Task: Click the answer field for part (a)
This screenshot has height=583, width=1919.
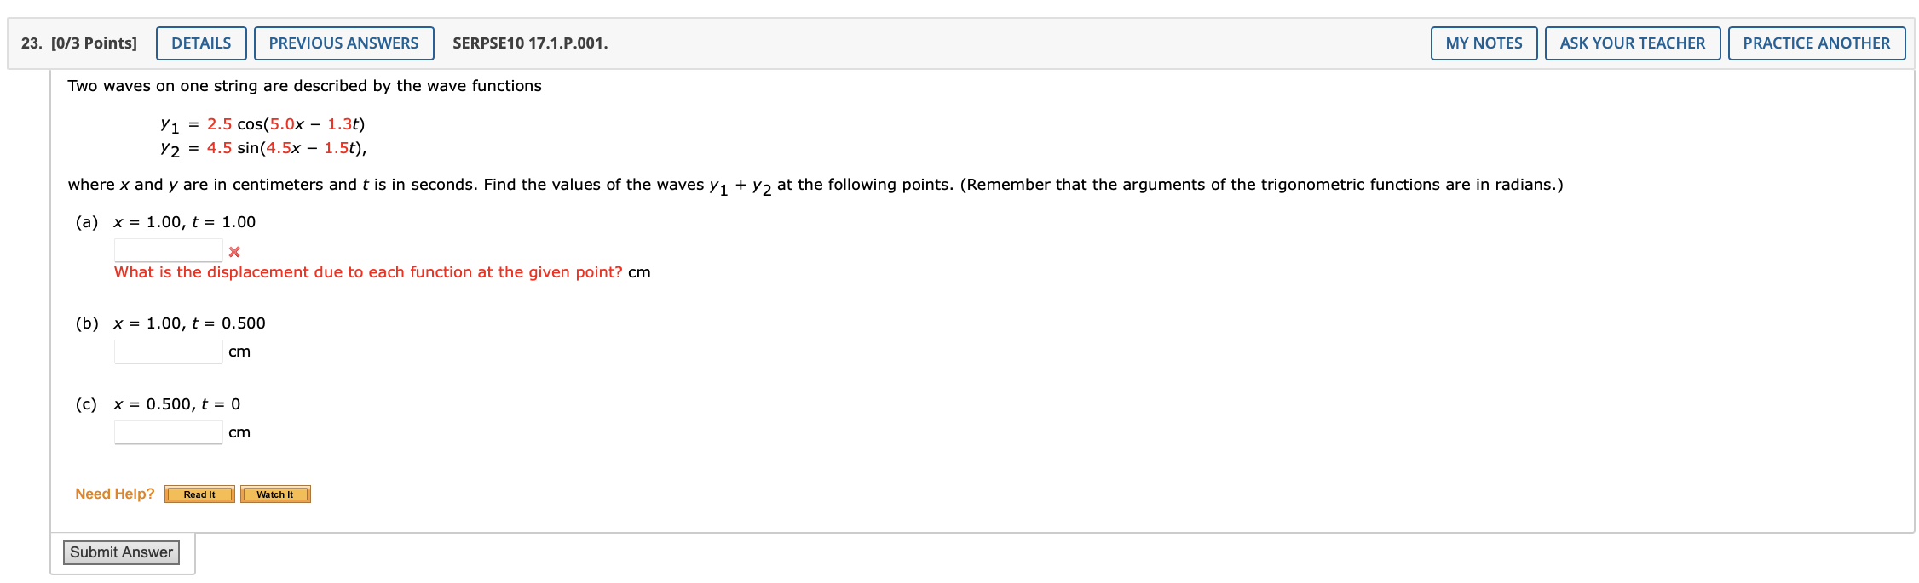Action: click(168, 249)
